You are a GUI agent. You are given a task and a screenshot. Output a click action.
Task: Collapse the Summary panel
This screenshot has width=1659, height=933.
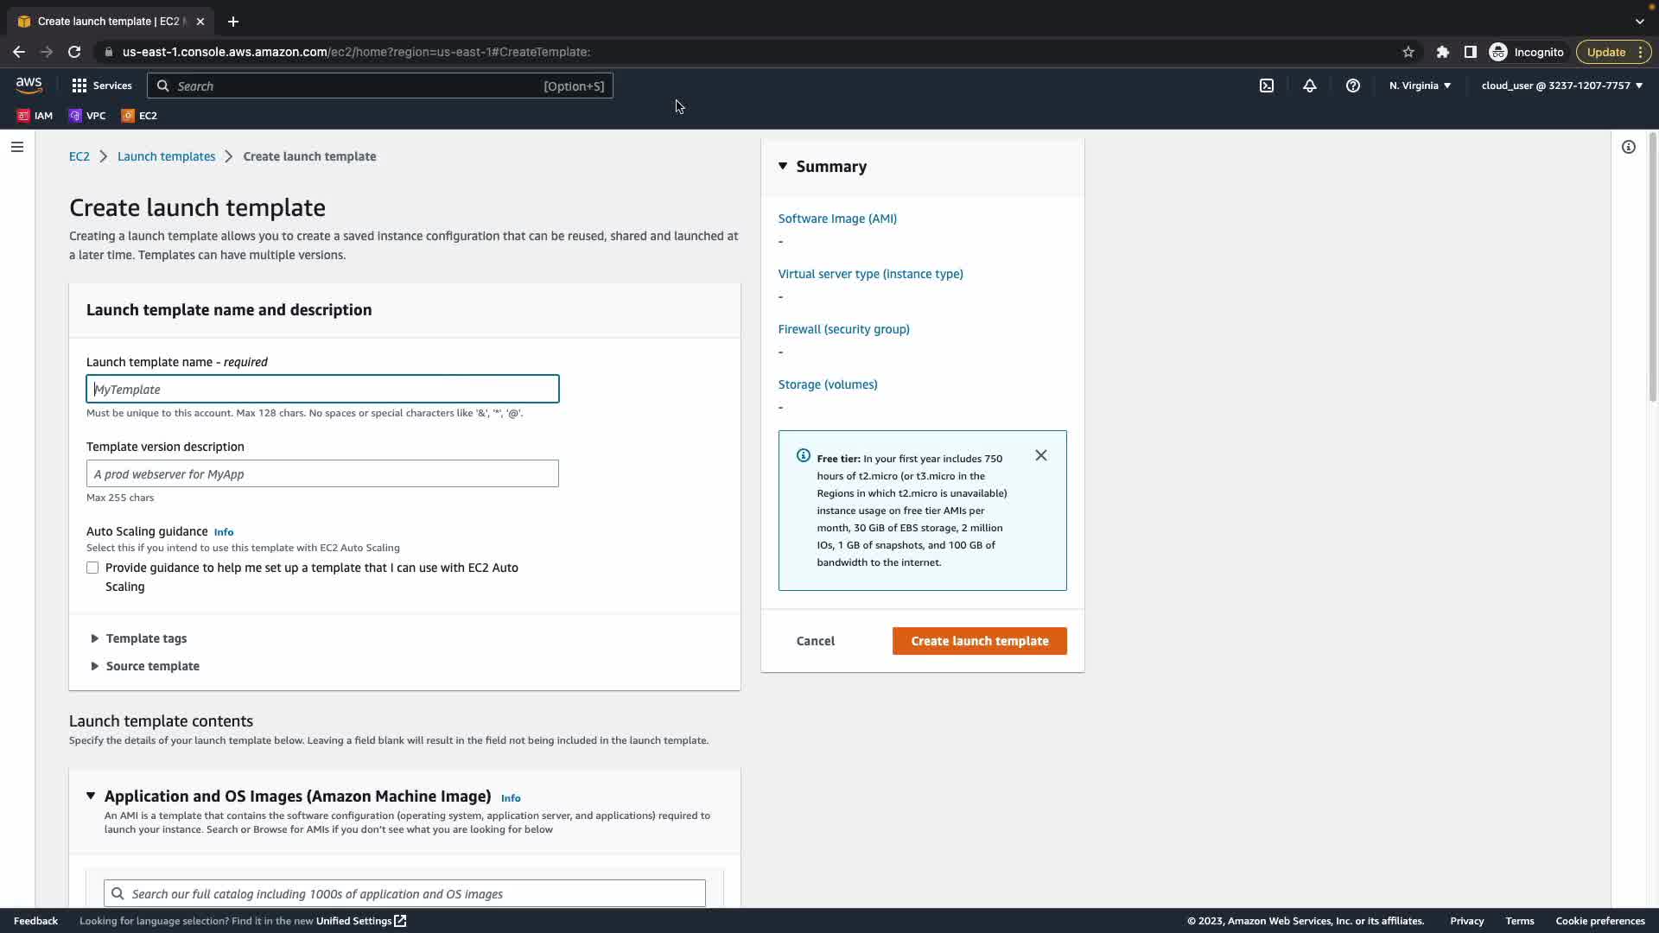pyautogui.click(x=783, y=166)
